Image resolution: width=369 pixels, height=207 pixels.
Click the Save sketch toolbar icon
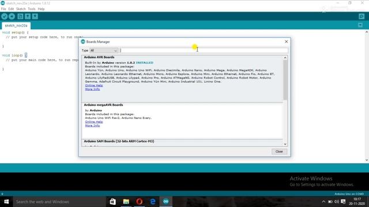pyautogui.click(x=35, y=16)
